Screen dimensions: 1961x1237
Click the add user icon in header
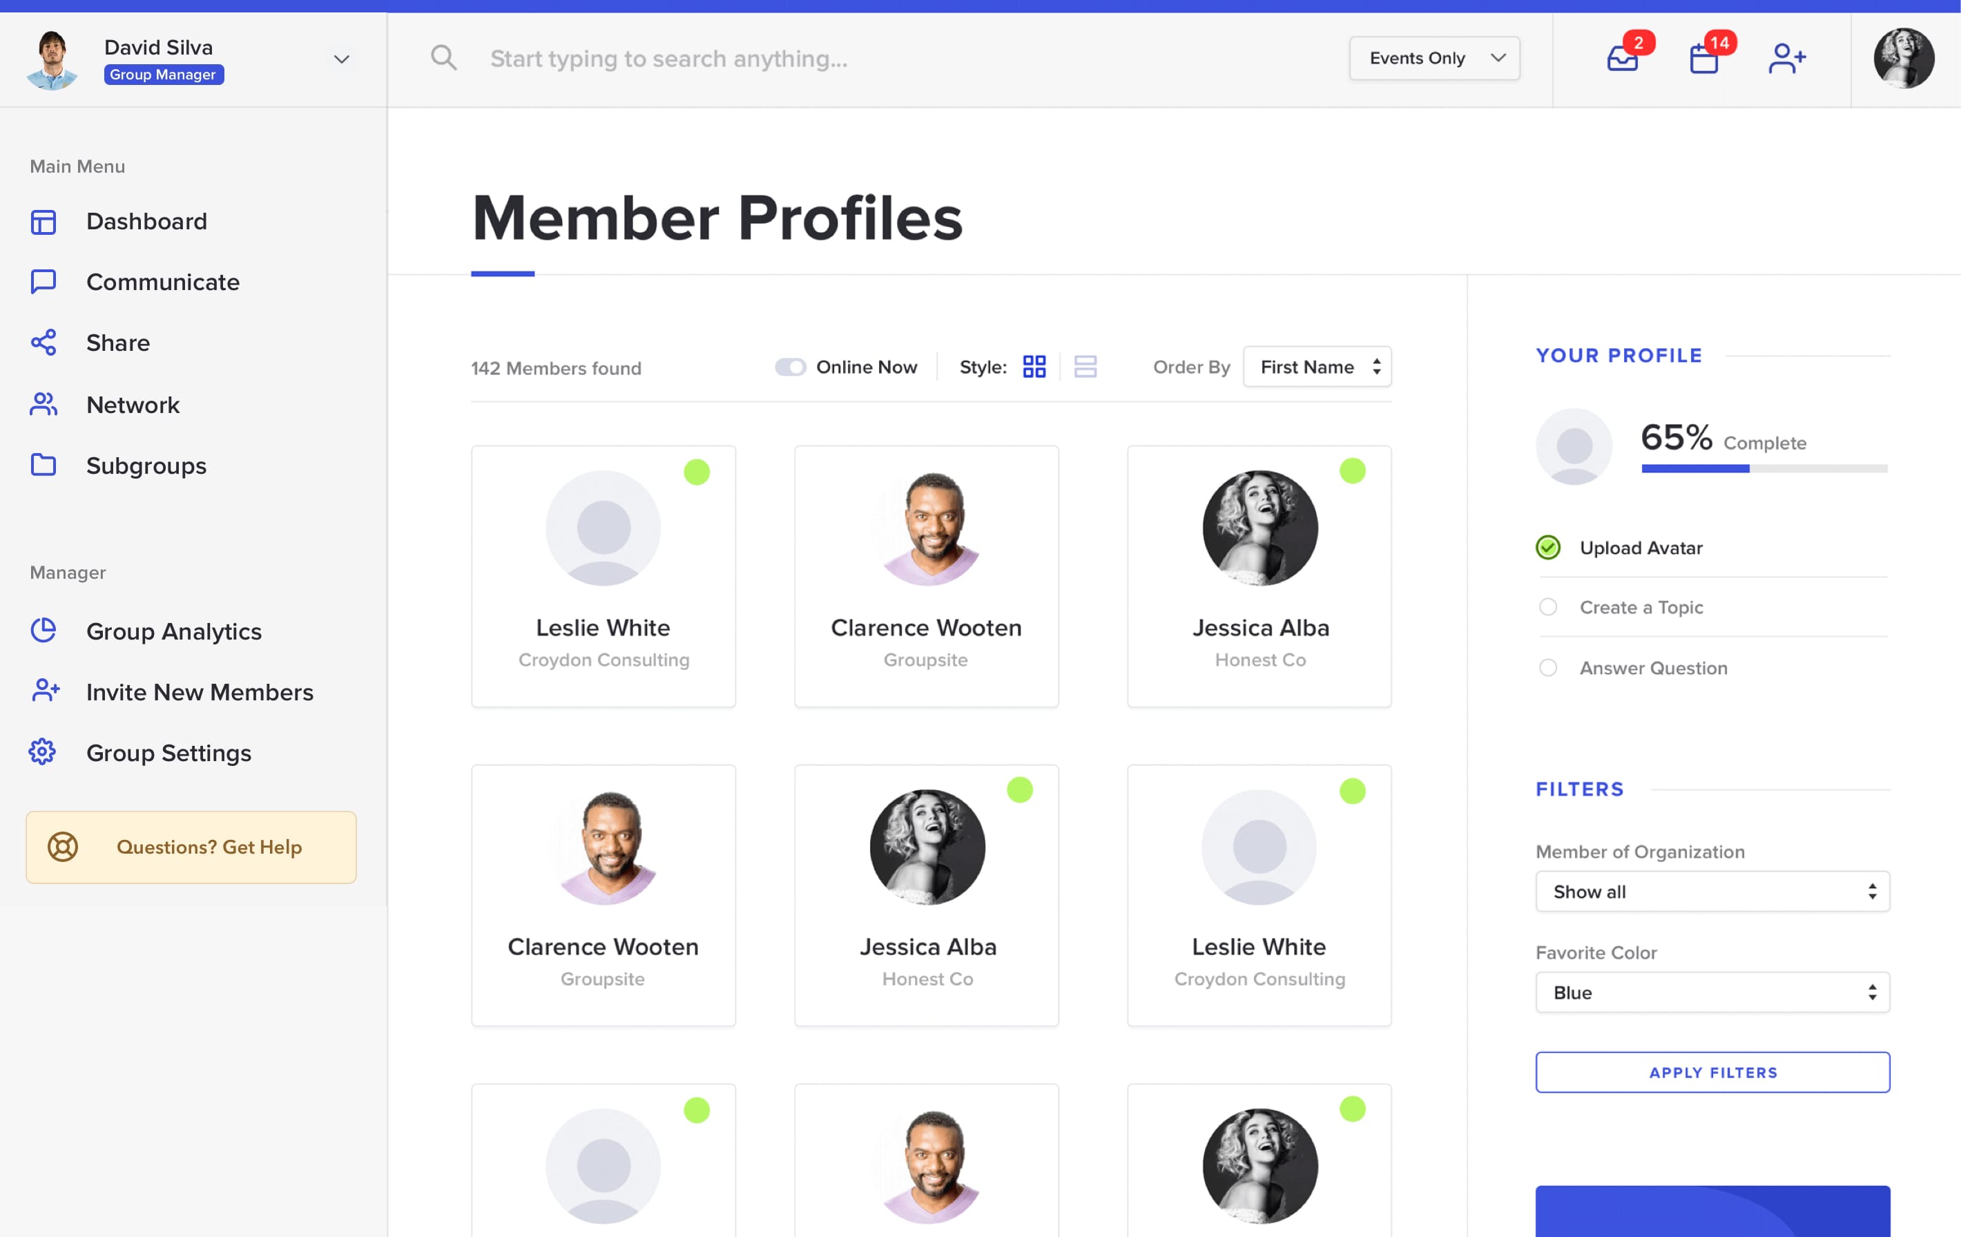coord(1788,59)
